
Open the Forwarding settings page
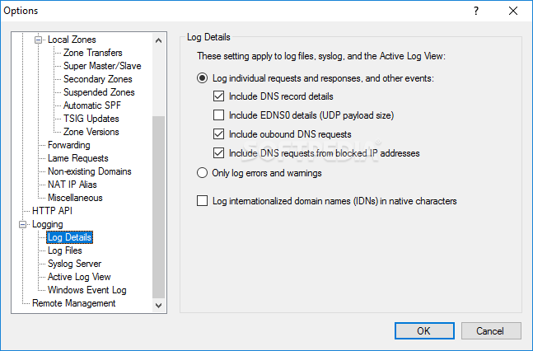(x=69, y=145)
